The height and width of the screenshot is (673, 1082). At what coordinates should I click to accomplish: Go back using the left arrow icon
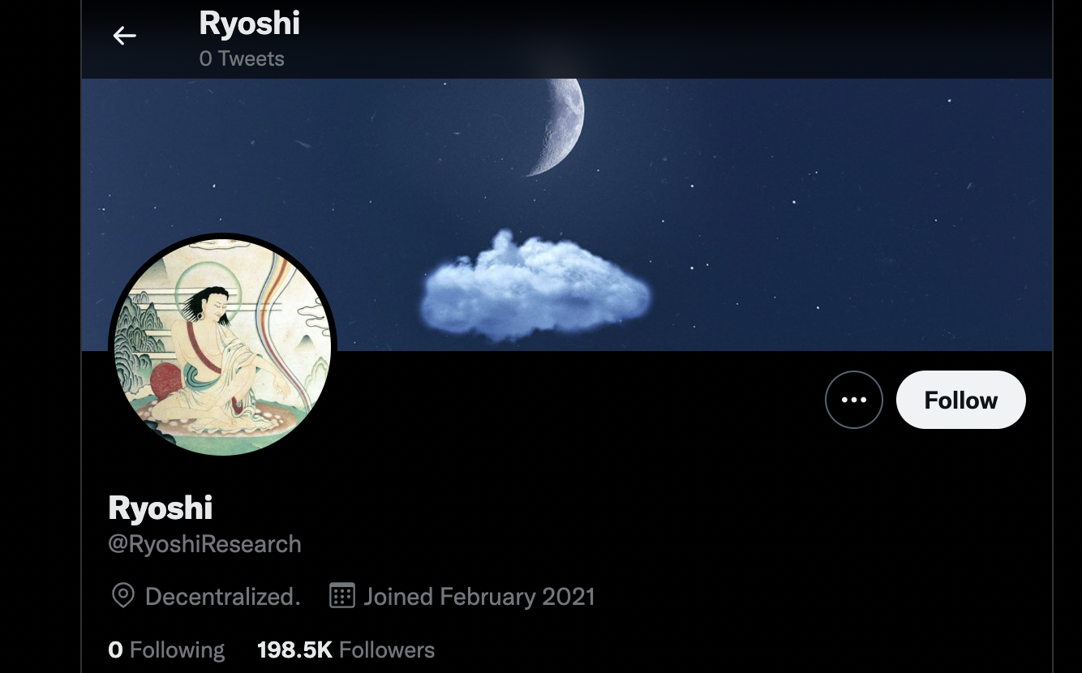click(124, 36)
